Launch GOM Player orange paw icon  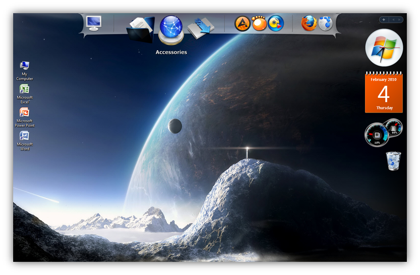pyautogui.click(x=259, y=23)
